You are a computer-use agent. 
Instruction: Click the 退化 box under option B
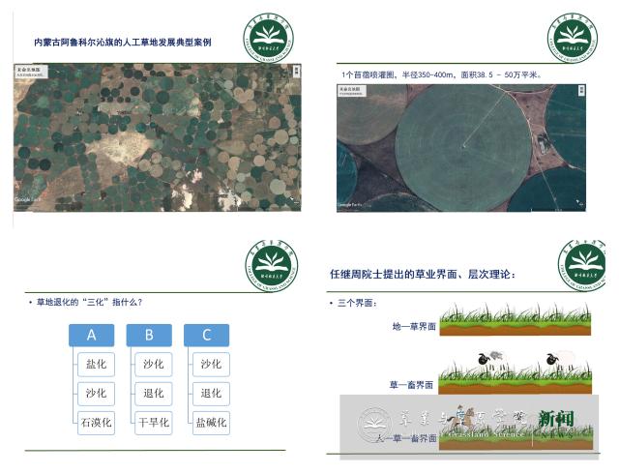(x=154, y=394)
